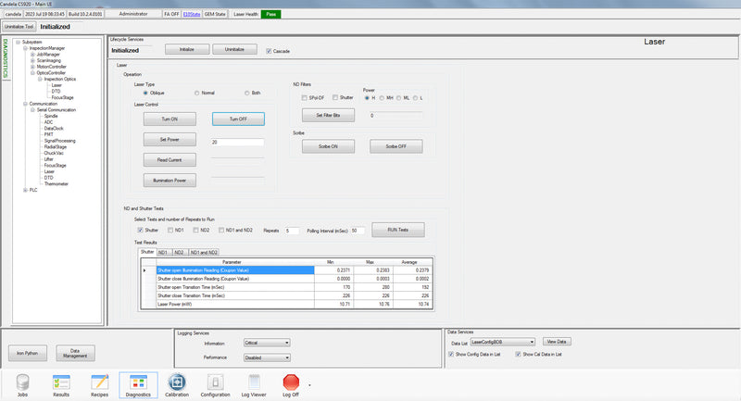Enable the ND1 and ND2 test checkbox
Screen dimensions: 741x401
220,229
